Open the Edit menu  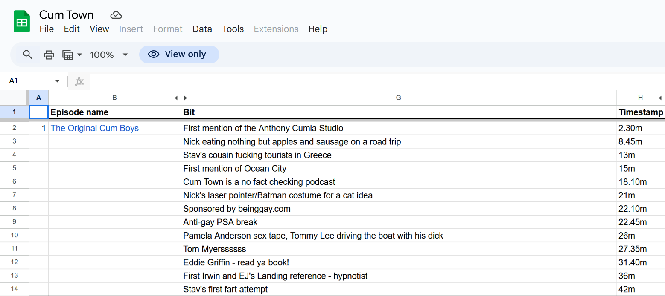click(72, 29)
